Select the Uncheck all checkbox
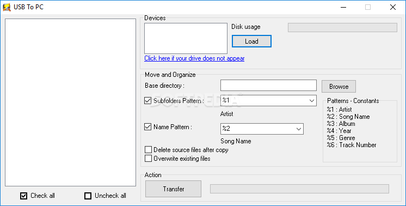406x206 pixels. (88, 196)
